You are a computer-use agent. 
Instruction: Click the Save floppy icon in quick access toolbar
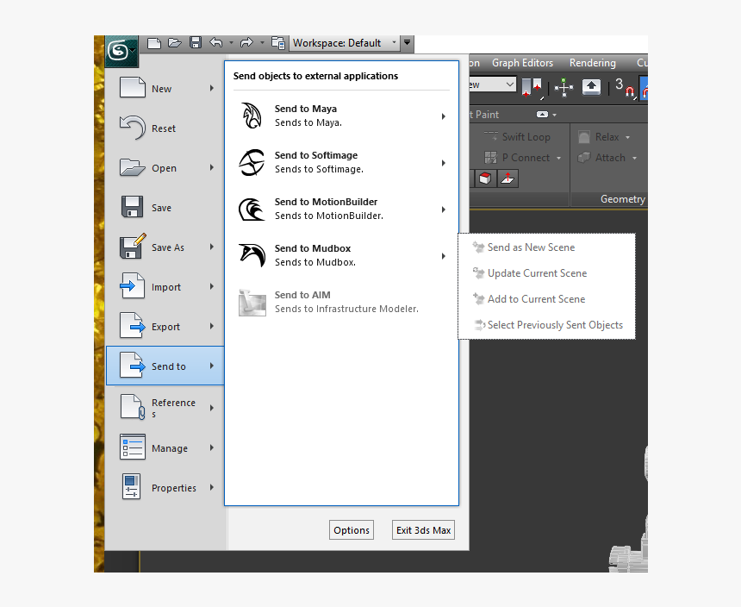pos(196,42)
